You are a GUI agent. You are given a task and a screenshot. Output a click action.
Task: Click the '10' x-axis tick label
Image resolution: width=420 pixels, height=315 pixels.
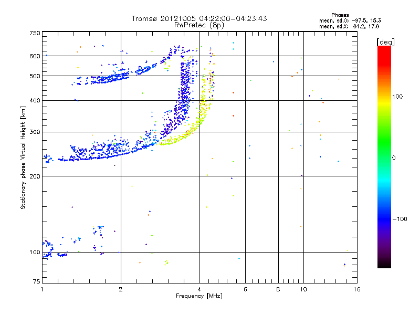click(x=303, y=289)
